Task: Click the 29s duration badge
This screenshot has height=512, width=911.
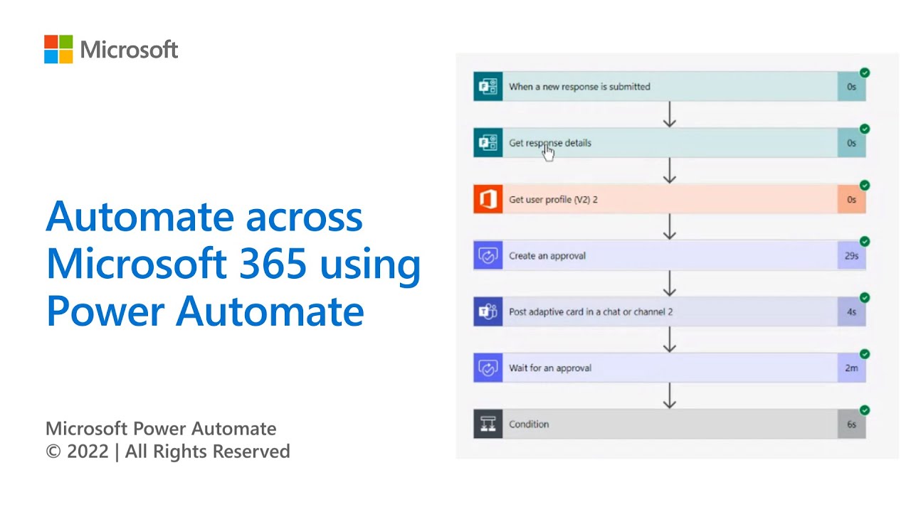Action: pos(851,255)
